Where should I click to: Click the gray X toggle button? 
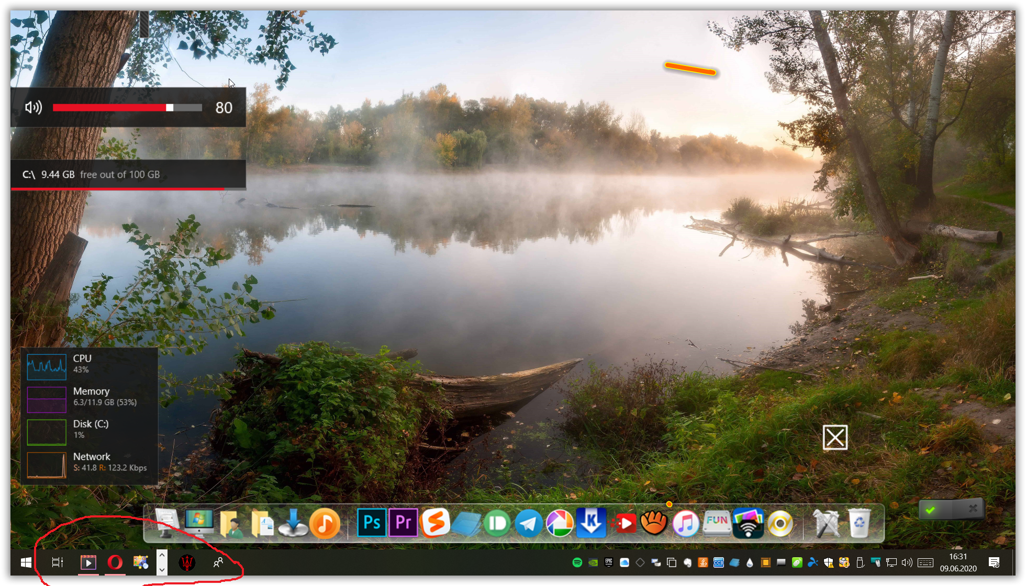click(x=973, y=509)
